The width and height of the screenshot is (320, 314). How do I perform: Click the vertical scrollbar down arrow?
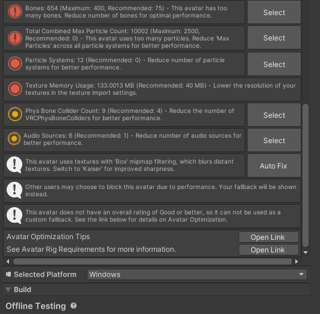click(x=306, y=252)
